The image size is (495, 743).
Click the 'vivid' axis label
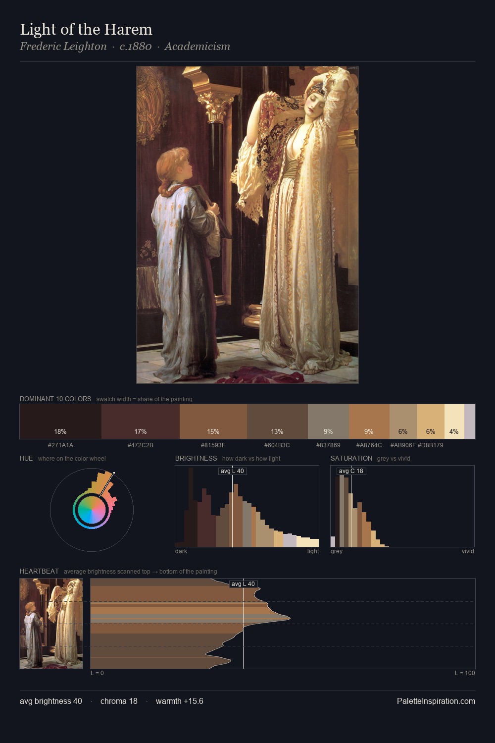pos(468,551)
